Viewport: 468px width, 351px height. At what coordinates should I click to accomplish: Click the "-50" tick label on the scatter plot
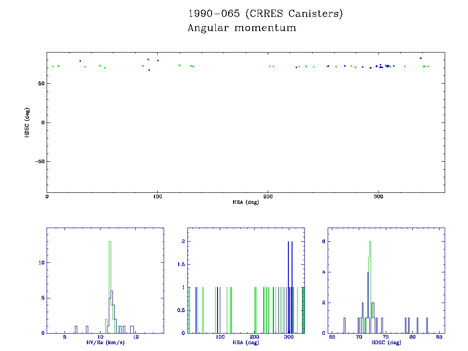(x=40, y=162)
